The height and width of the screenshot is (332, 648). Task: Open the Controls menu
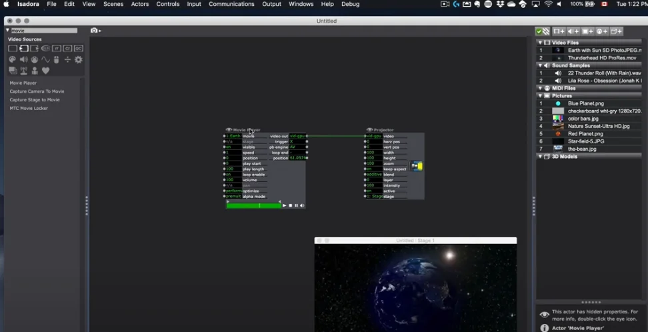pos(168,4)
